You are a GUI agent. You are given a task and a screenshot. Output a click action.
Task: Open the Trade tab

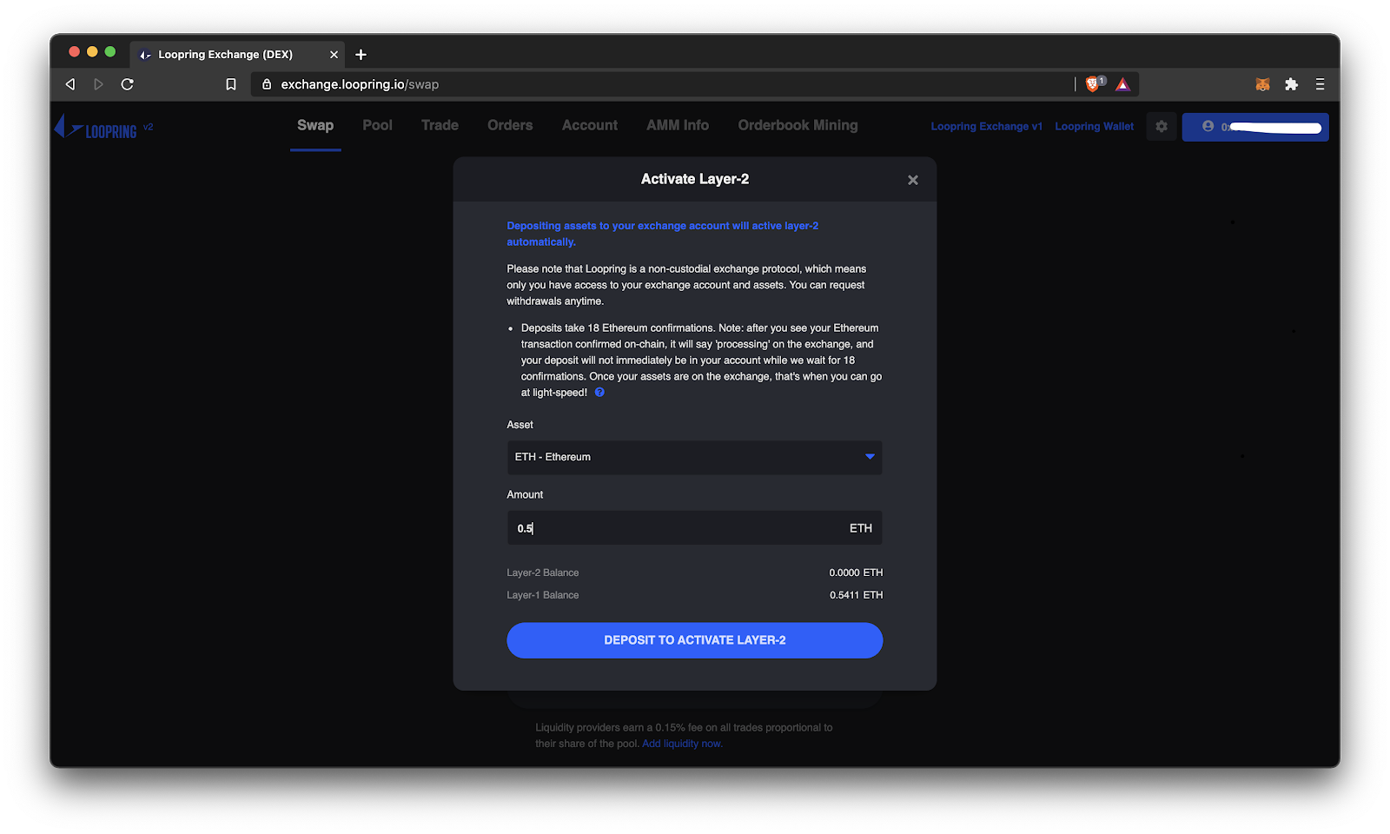point(440,126)
